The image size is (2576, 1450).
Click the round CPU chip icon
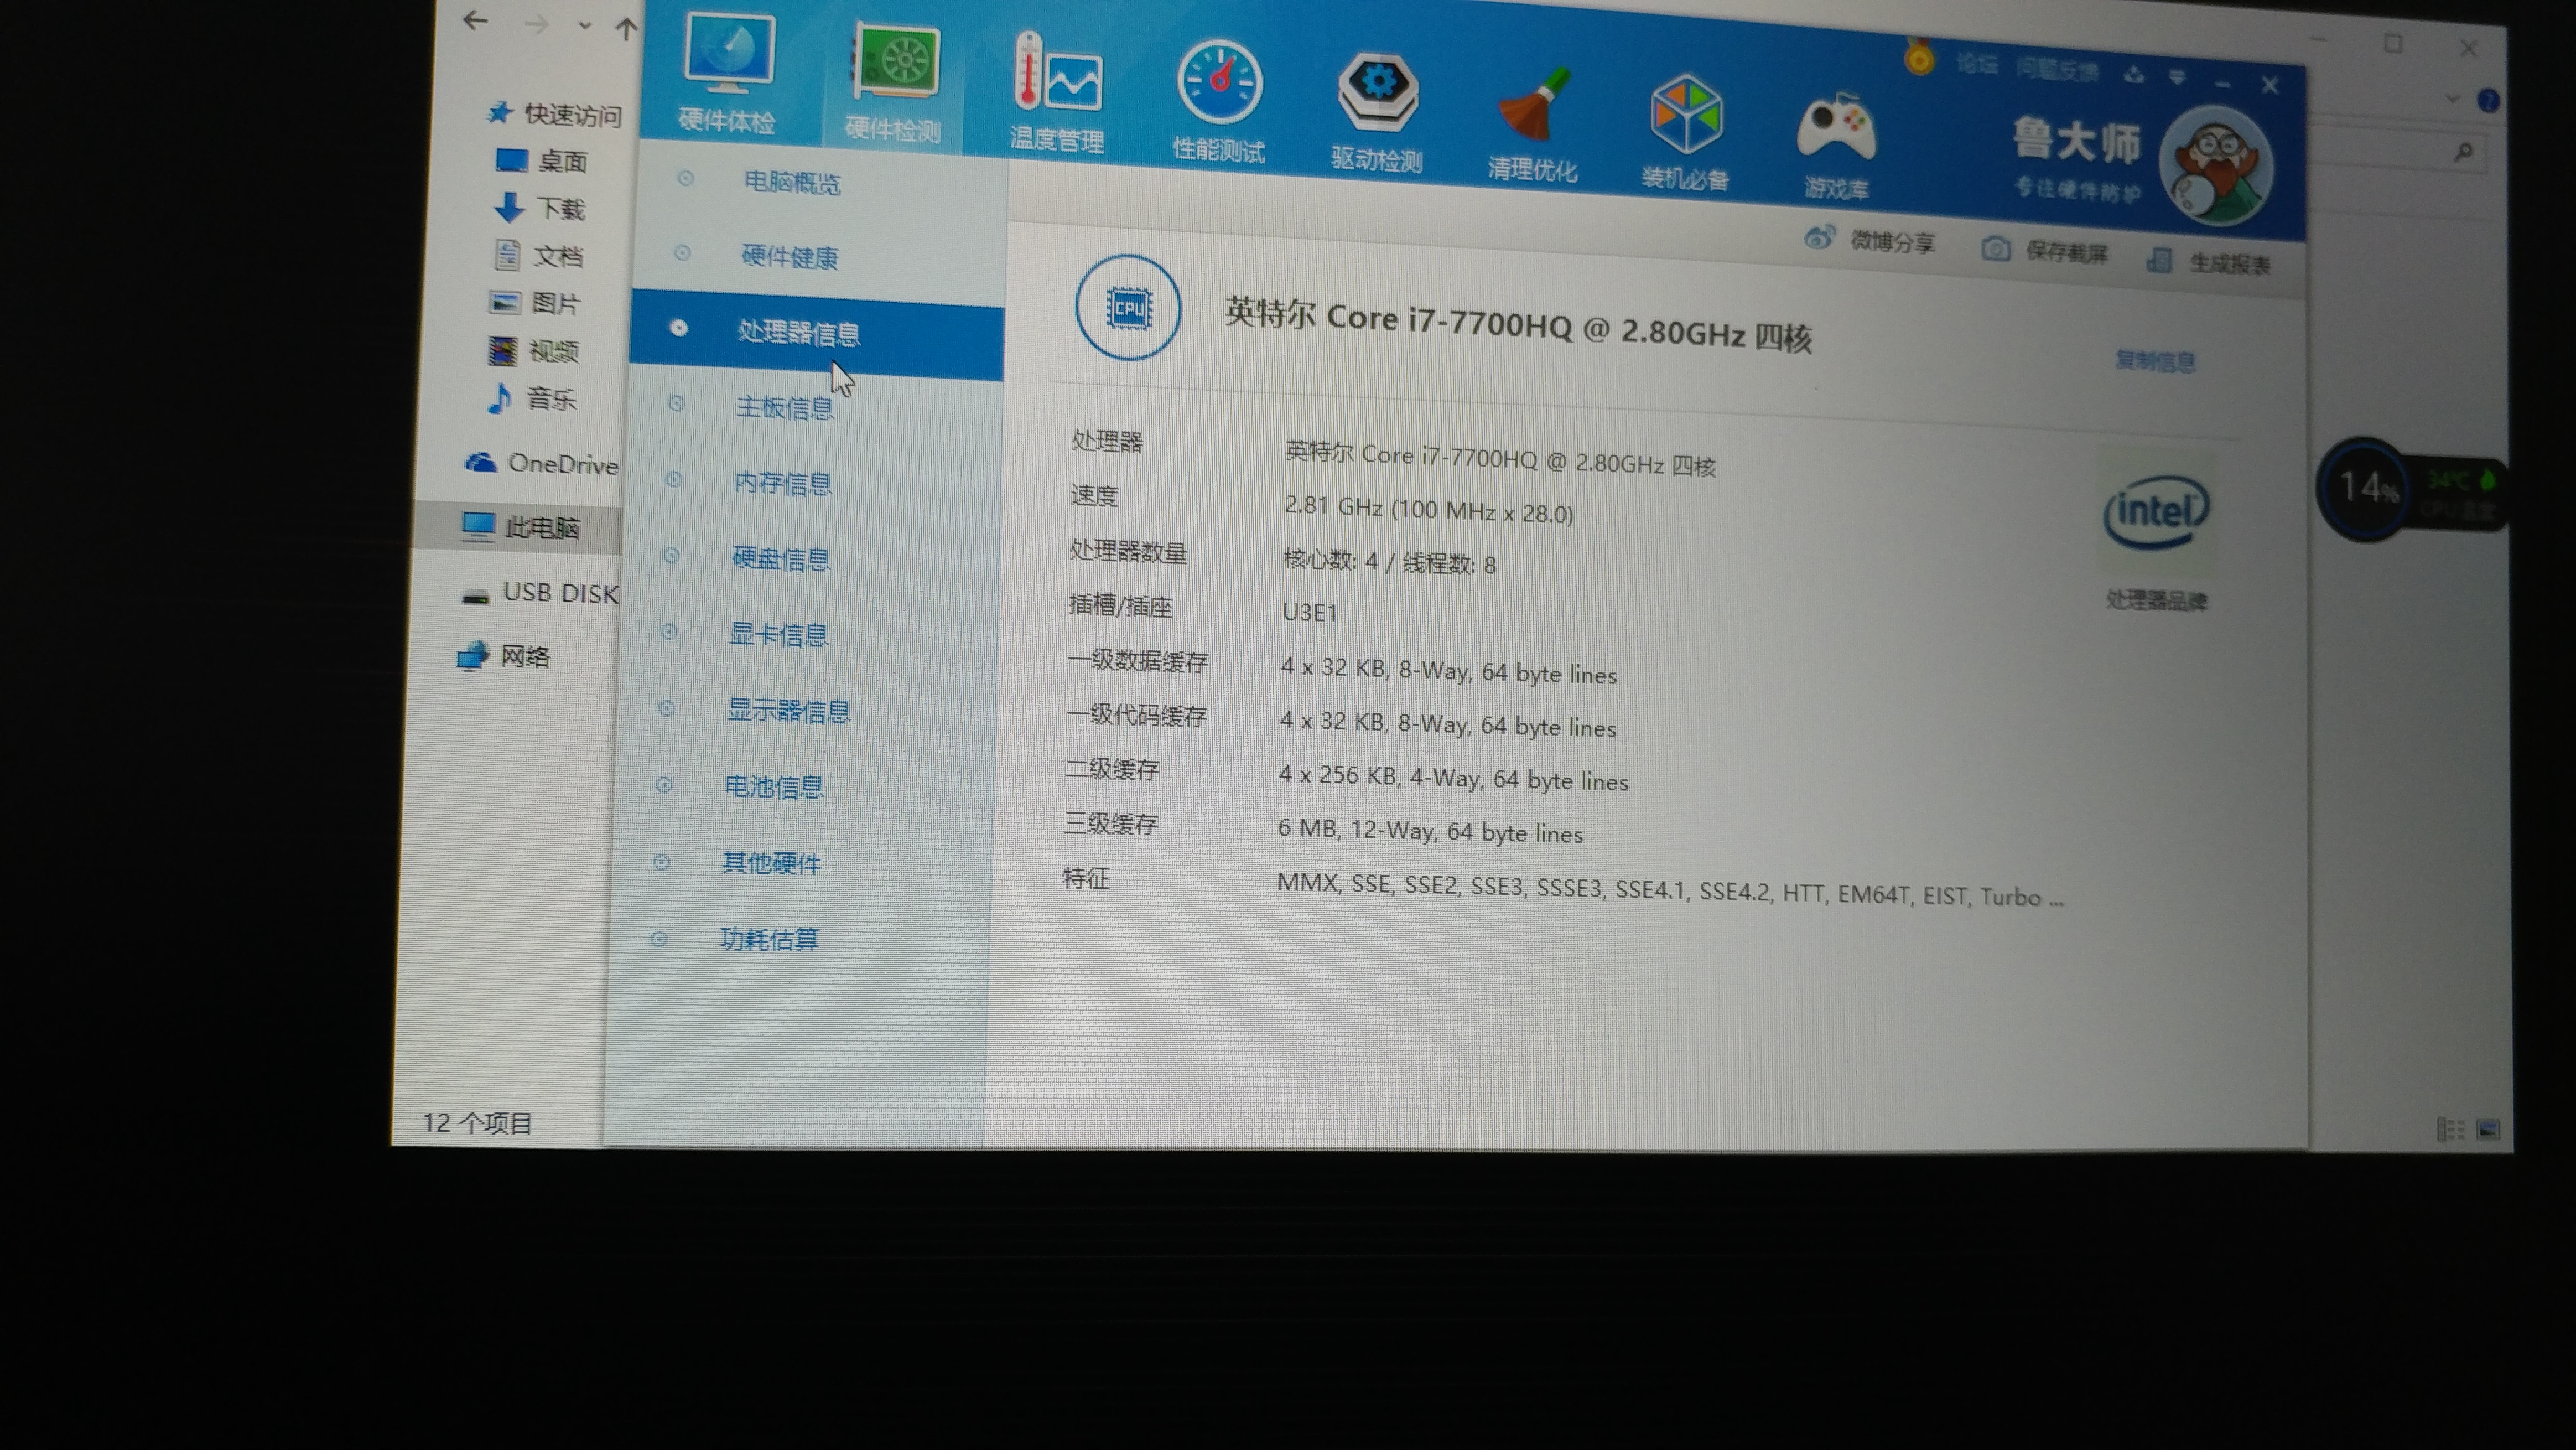click(1128, 307)
